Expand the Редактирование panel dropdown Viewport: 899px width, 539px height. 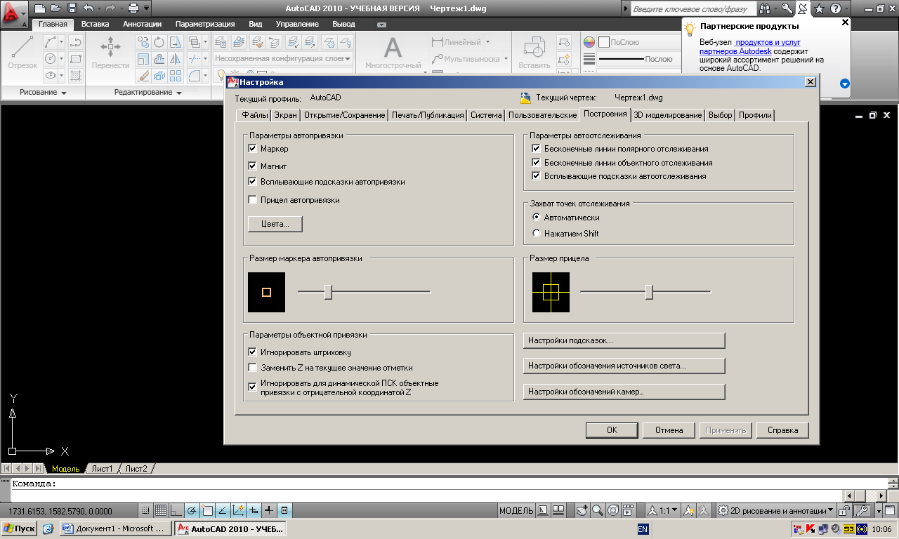pyautogui.click(x=178, y=93)
